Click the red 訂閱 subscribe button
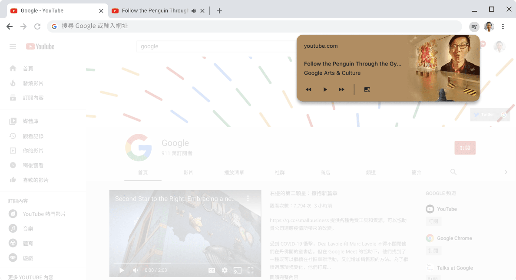Viewport: 516px width, 280px height. (x=465, y=148)
